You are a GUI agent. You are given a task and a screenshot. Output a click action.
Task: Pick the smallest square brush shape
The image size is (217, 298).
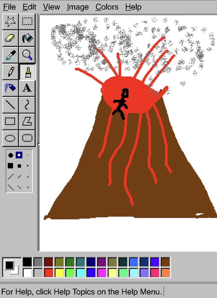tap(28, 166)
